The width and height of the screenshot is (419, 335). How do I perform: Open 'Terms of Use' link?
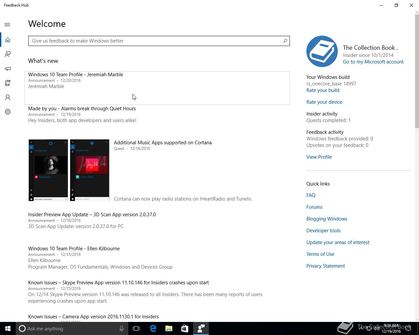[320, 254]
